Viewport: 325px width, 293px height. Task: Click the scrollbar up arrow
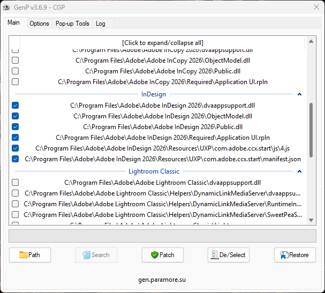tap(311, 41)
